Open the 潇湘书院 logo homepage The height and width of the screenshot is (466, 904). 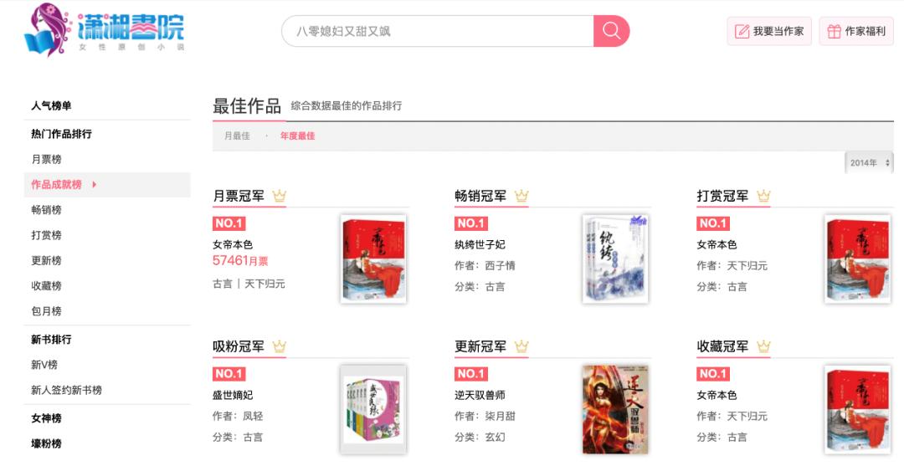104,29
